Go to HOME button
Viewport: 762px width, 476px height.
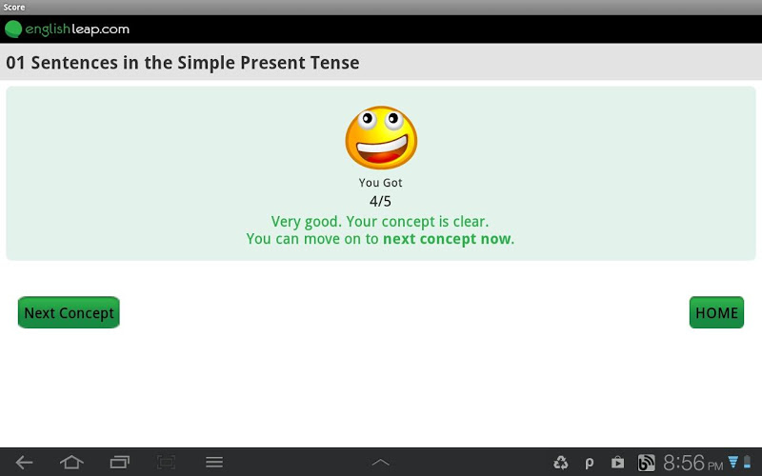(x=716, y=312)
